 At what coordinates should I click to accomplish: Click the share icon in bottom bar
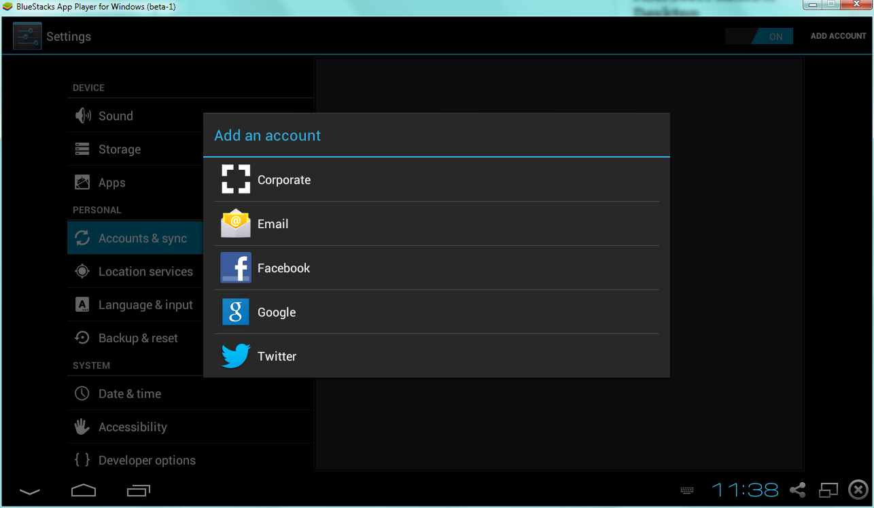tap(798, 490)
